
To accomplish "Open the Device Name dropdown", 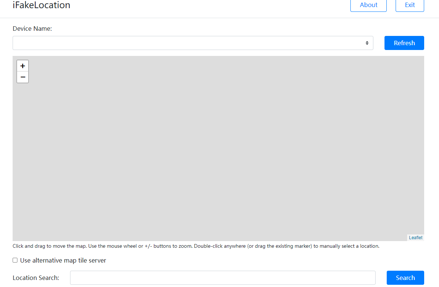I will (x=193, y=43).
